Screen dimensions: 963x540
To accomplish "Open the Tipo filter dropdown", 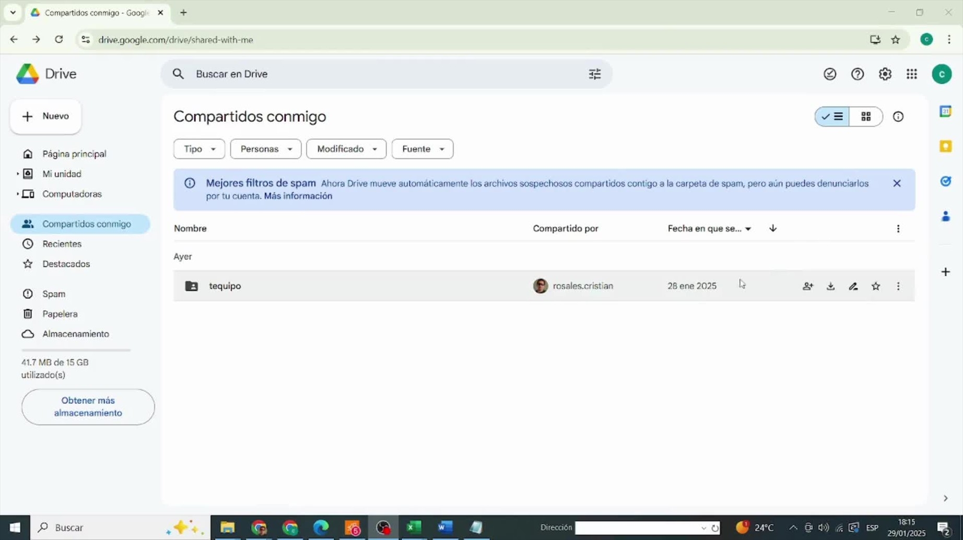I will coord(199,149).
